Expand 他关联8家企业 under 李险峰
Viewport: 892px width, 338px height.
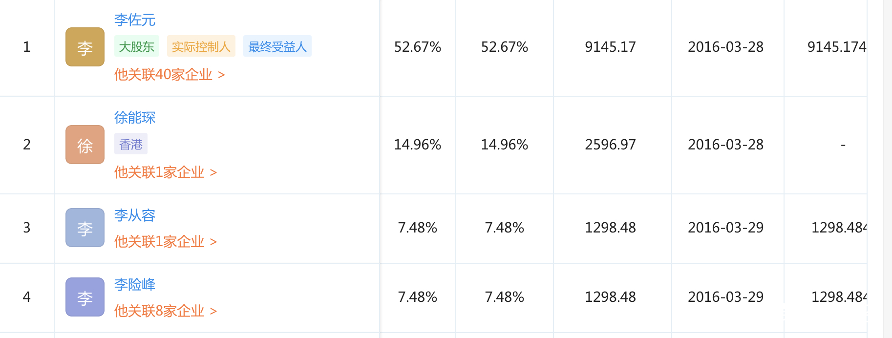[166, 311]
